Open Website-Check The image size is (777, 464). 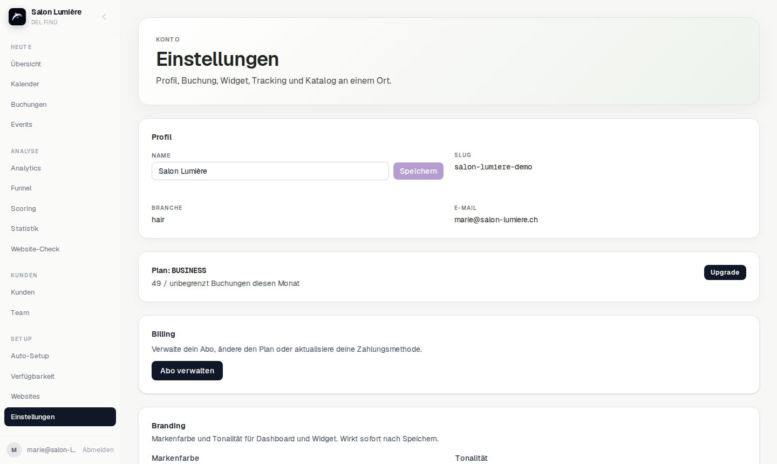click(60, 249)
